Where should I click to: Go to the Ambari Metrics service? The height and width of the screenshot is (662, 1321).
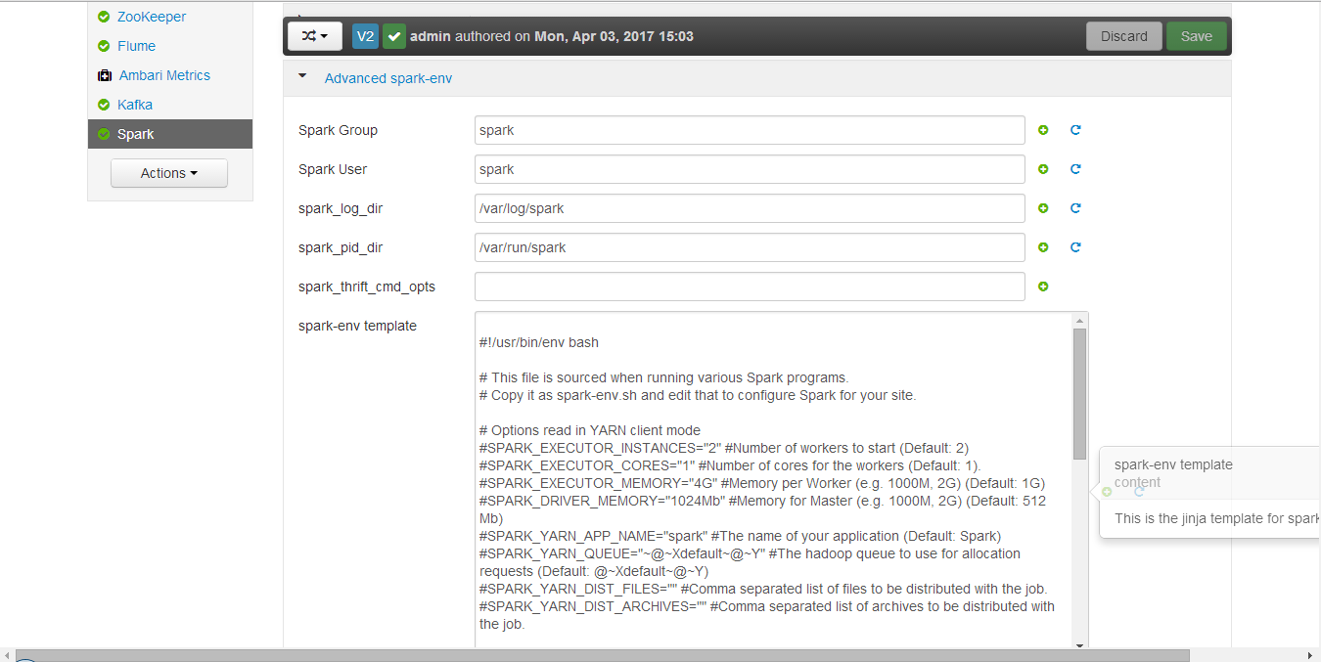[x=164, y=75]
